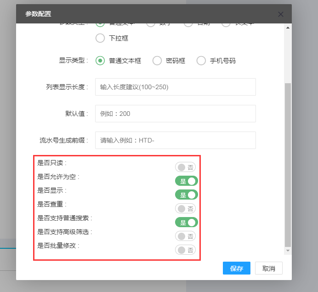Screen dimensions: 318x292
Task: Disable the 是否显示 switch
Action: click(x=187, y=195)
